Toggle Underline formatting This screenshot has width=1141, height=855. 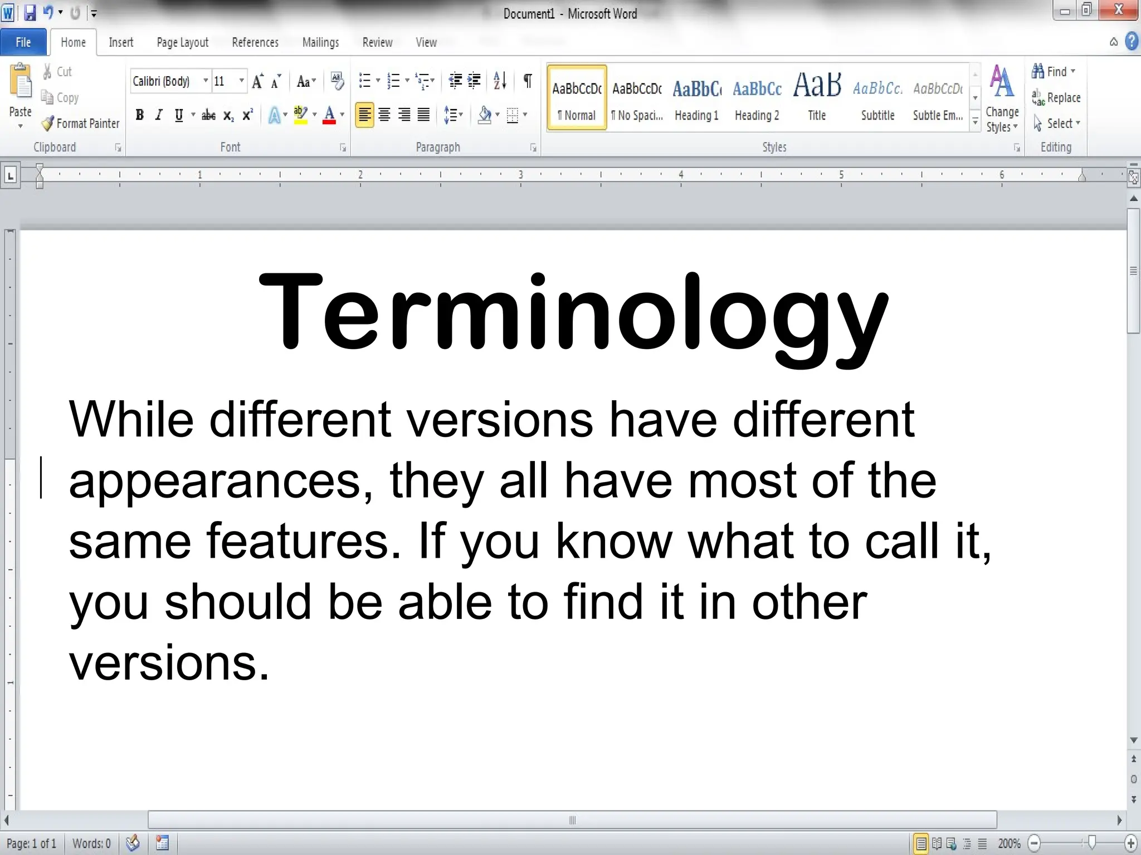[178, 115]
